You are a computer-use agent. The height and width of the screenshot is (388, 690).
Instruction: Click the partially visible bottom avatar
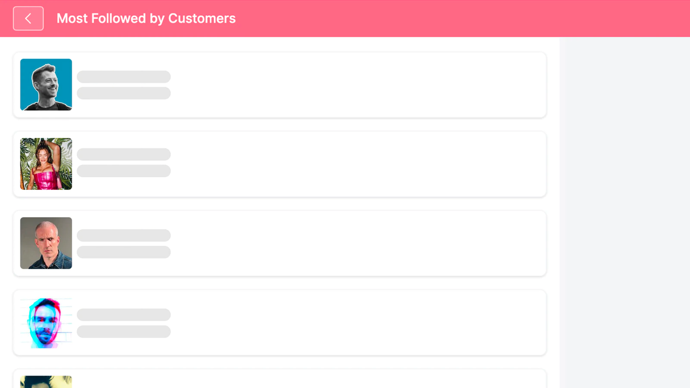(46, 382)
